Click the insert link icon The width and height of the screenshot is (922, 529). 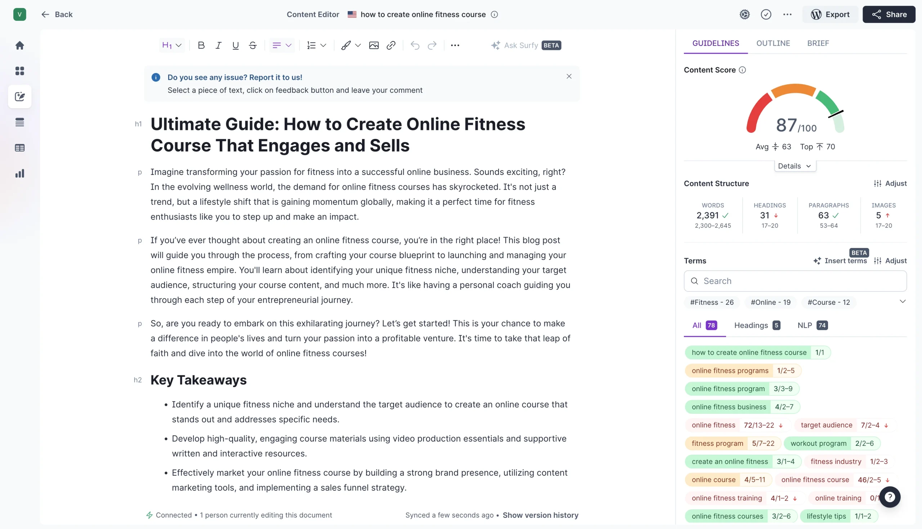391,45
